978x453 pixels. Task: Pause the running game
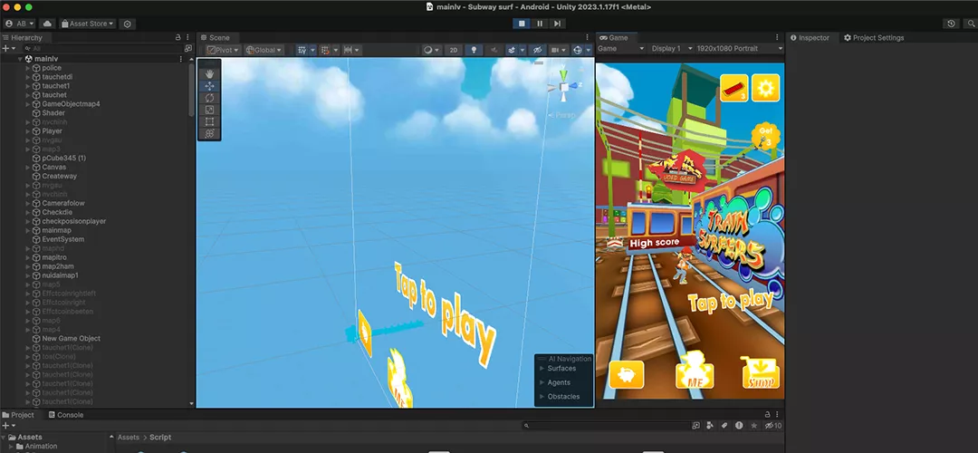(540, 24)
